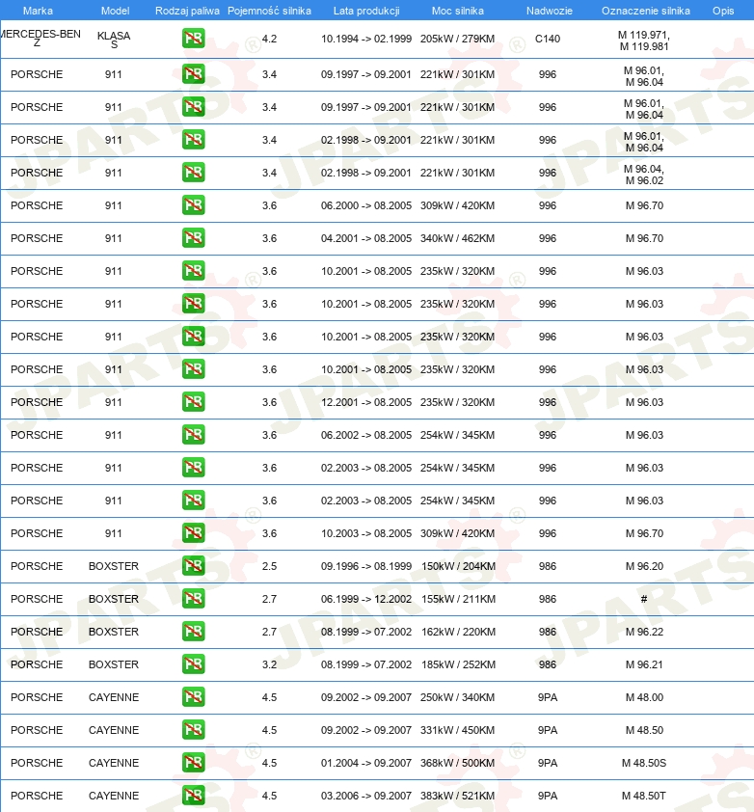
Task: Click the Pojemność silnika column header
Action: point(269,11)
